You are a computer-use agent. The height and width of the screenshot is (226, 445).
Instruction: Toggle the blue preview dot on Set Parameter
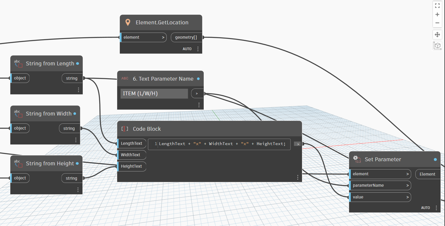pyautogui.click(x=435, y=159)
